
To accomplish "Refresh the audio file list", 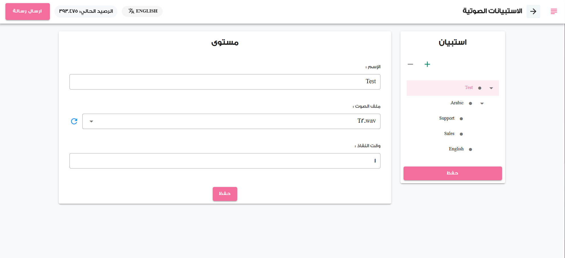I will [74, 121].
